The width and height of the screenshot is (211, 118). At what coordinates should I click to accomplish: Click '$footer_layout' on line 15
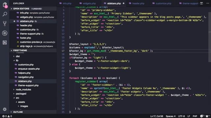coord(79,44)
